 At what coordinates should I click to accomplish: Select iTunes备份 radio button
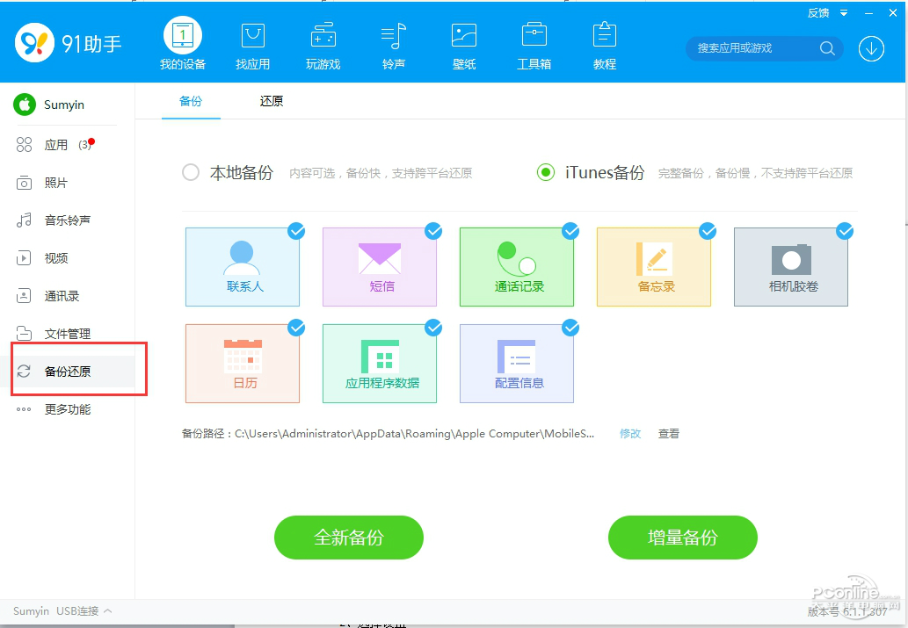coord(546,172)
